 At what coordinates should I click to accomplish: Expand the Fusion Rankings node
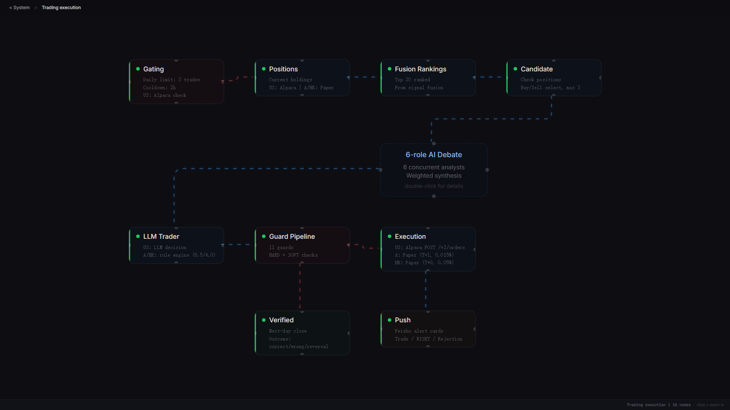click(x=428, y=77)
